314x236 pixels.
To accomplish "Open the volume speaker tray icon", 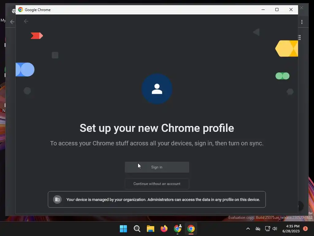I will 275,229.
